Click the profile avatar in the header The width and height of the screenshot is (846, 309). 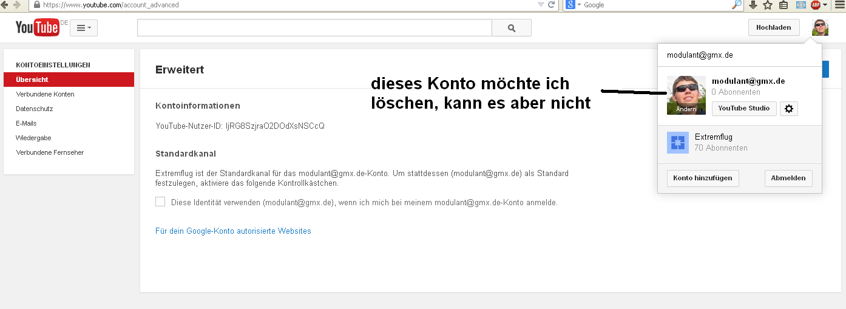tap(821, 28)
